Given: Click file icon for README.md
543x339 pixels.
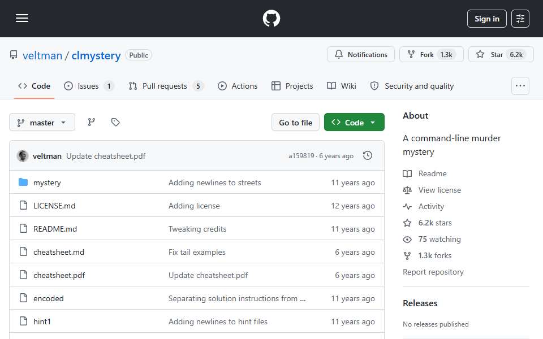Looking at the screenshot, I should (x=23, y=228).
